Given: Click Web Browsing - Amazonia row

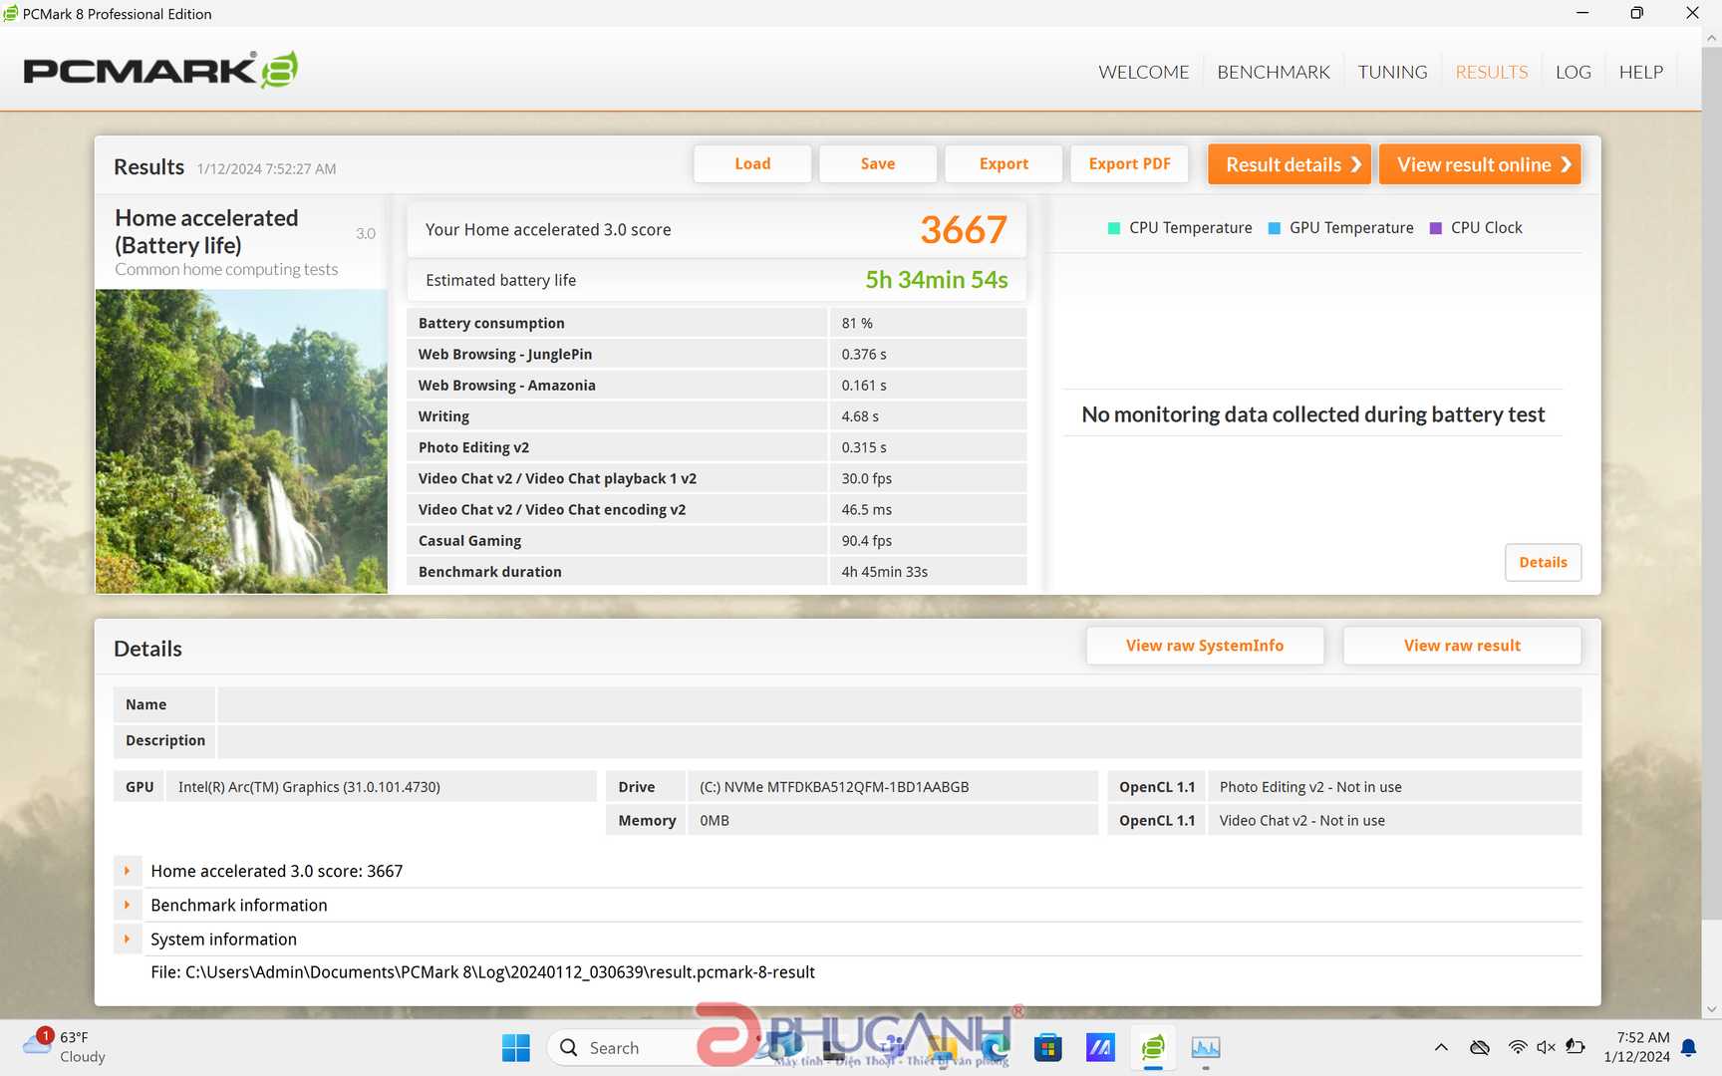Looking at the screenshot, I should coord(717,385).
